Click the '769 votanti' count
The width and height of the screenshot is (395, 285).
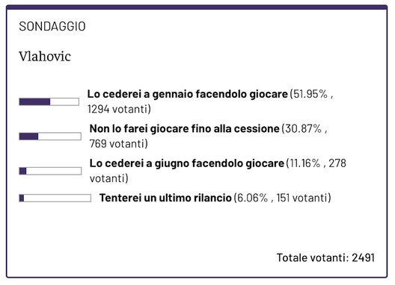pos(119,144)
